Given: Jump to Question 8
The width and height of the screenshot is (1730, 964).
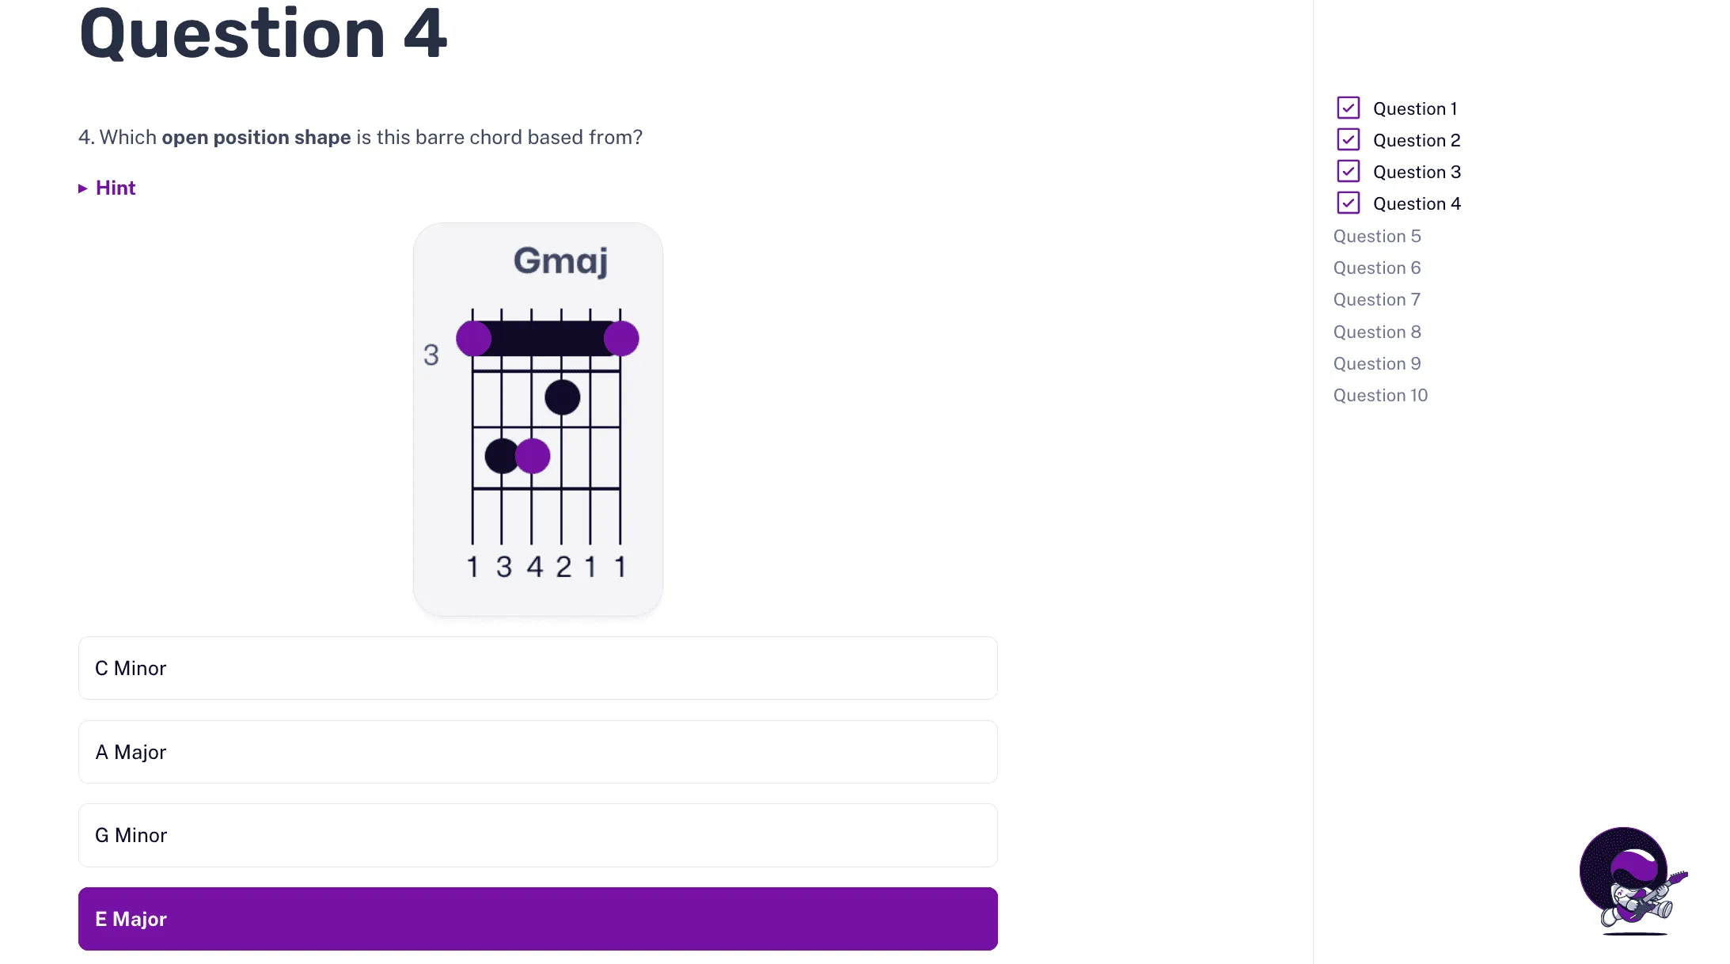Looking at the screenshot, I should tap(1377, 332).
